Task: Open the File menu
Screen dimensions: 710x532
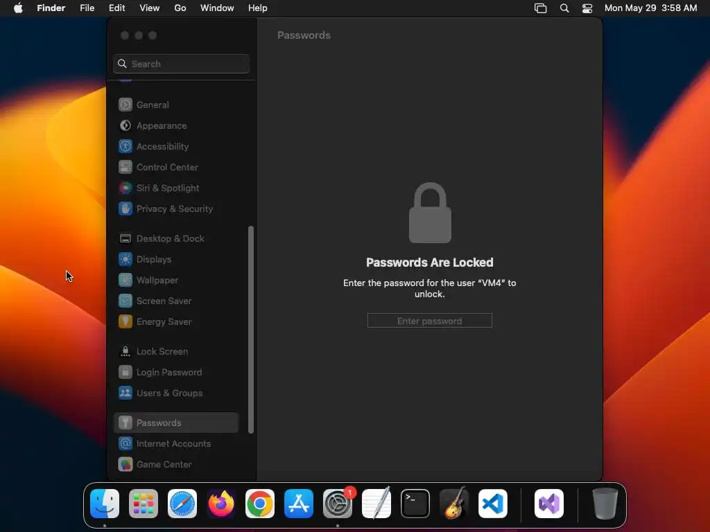Action: [x=87, y=8]
